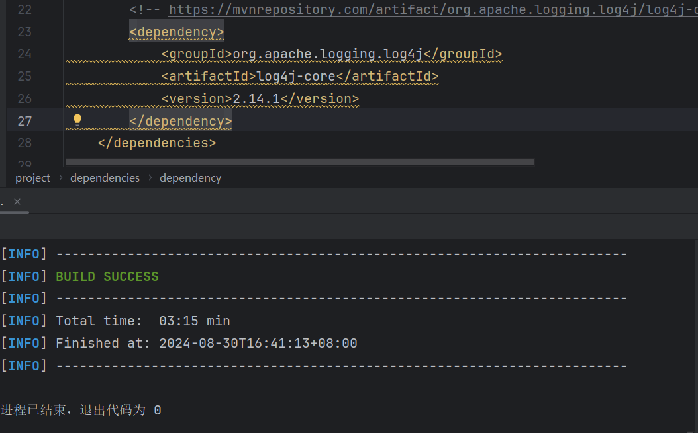Select 'project' in the XML breadcrumb bar
698x433 pixels.
(x=32, y=178)
